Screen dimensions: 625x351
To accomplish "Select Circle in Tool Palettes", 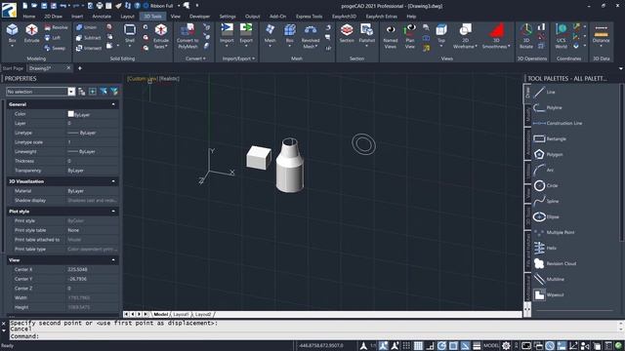I will [546, 185].
